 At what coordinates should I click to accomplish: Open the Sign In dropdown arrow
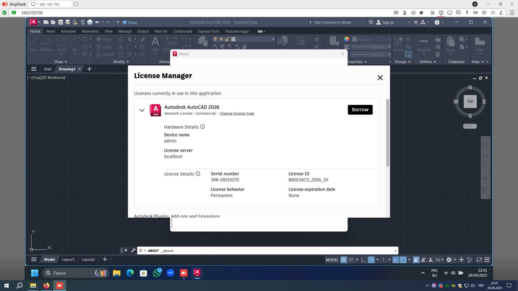[x=409, y=22]
